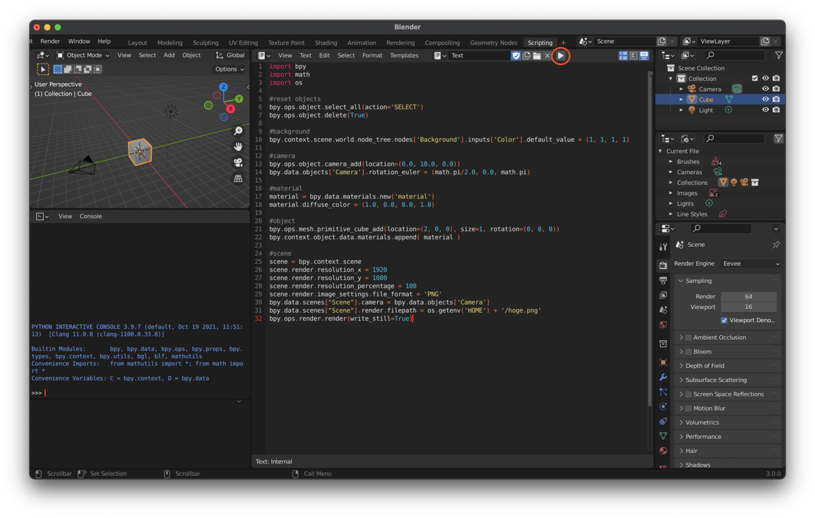815x518 pixels.
Task: Click the green Y axis on navigation gizmo
Action: pyautogui.click(x=239, y=98)
